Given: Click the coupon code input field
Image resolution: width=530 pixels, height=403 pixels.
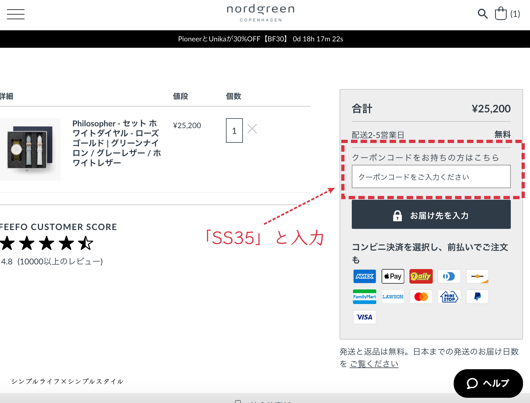Looking at the screenshot, I should click(431, 177).
